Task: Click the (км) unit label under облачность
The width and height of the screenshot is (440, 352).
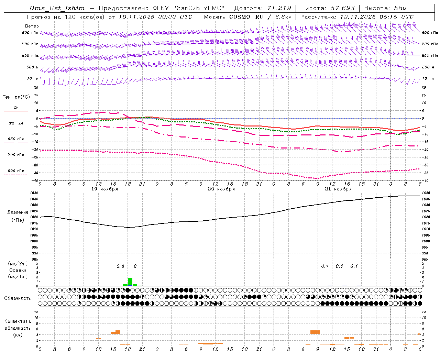Action: pyautogui.click(x=18, y=335)
